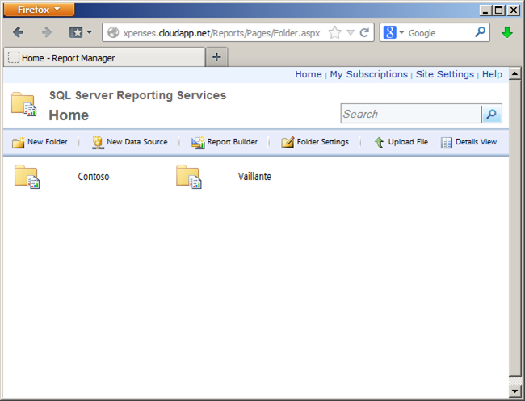Image resolution: width=525 pixels, height=401 pixels.
Task: Click the Report Builder icon
Action: (x=198, y=143)
